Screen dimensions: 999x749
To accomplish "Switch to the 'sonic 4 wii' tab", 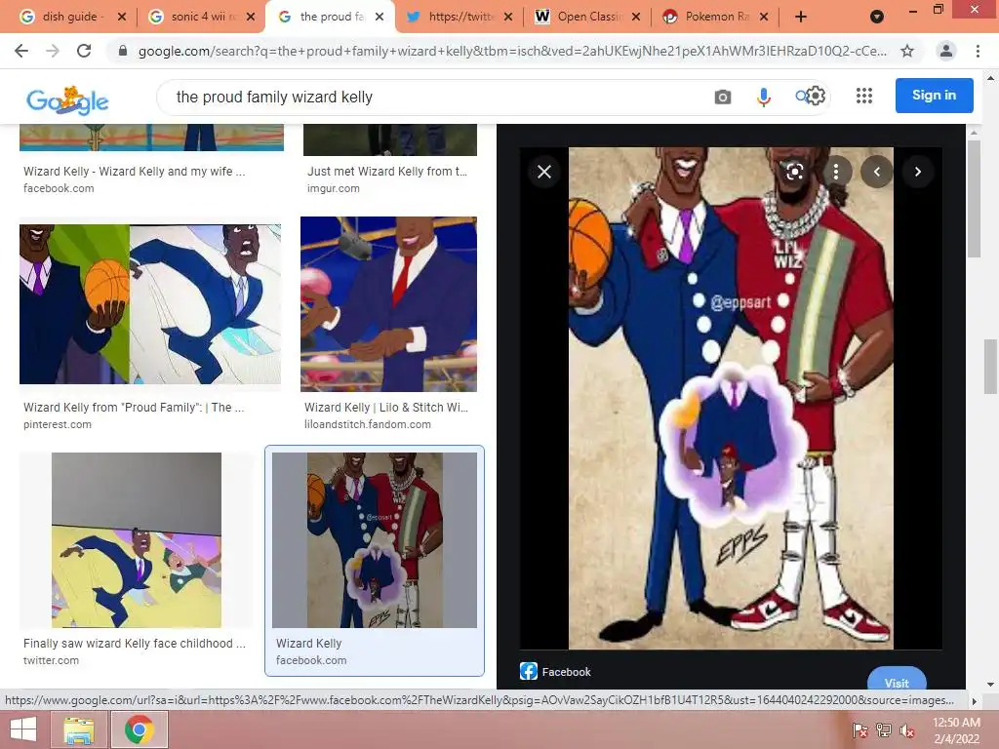I will 200,17.
